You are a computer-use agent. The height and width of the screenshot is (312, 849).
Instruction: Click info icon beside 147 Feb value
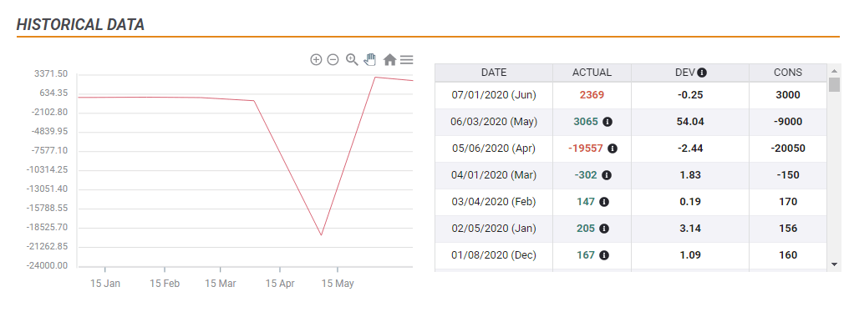[604, 202]
